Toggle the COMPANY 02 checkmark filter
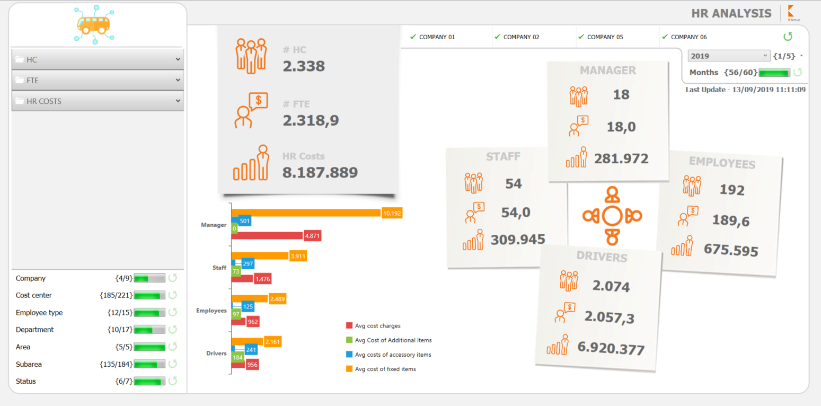The width and height of the screenshot is (821, 406). point(517,37)
